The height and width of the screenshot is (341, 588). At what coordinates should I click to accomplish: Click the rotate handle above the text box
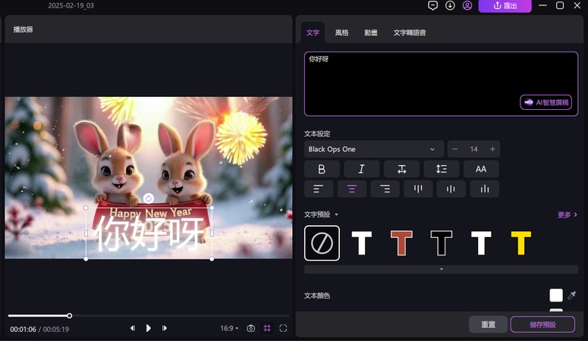tap(149, 199)
